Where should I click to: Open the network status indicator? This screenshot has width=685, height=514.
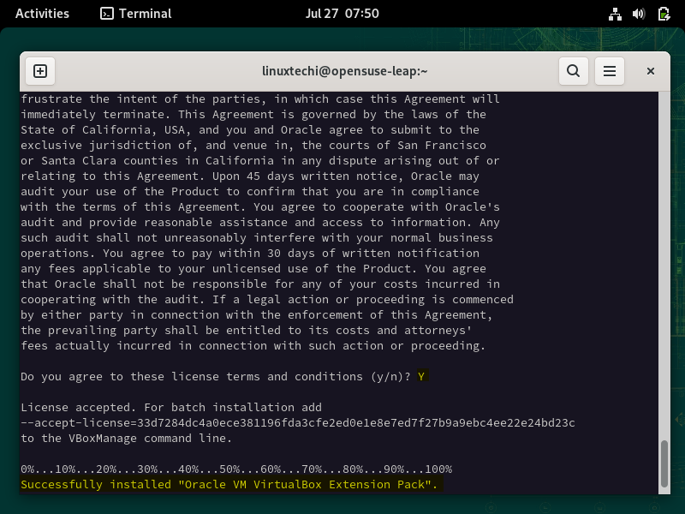pyautogui.click(x=615, y=14)
